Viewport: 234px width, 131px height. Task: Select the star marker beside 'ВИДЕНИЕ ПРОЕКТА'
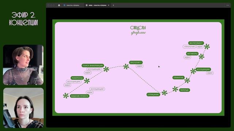66,95
